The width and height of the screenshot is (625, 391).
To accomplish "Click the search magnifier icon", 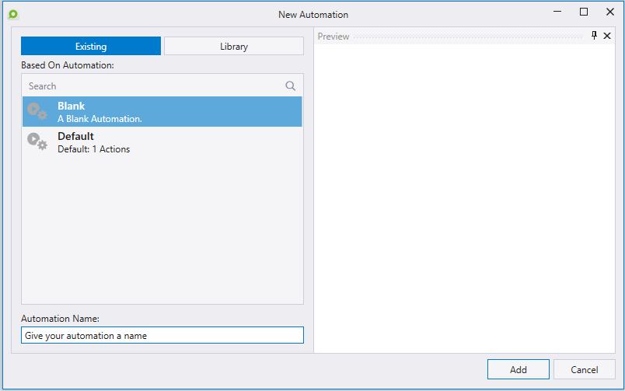I will click(290, 86).
